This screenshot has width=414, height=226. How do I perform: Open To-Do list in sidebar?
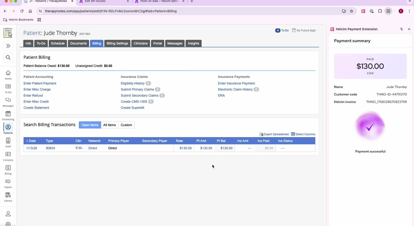8,89
